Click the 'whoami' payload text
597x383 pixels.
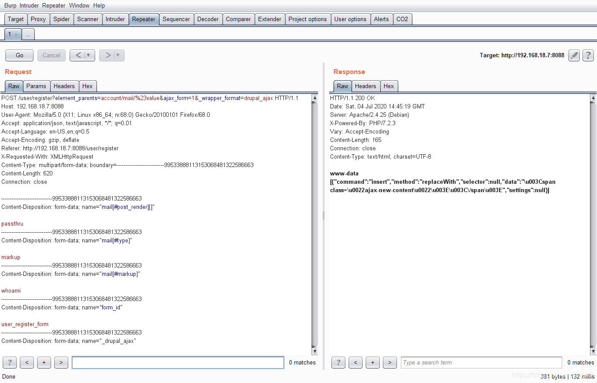(11, 290)
